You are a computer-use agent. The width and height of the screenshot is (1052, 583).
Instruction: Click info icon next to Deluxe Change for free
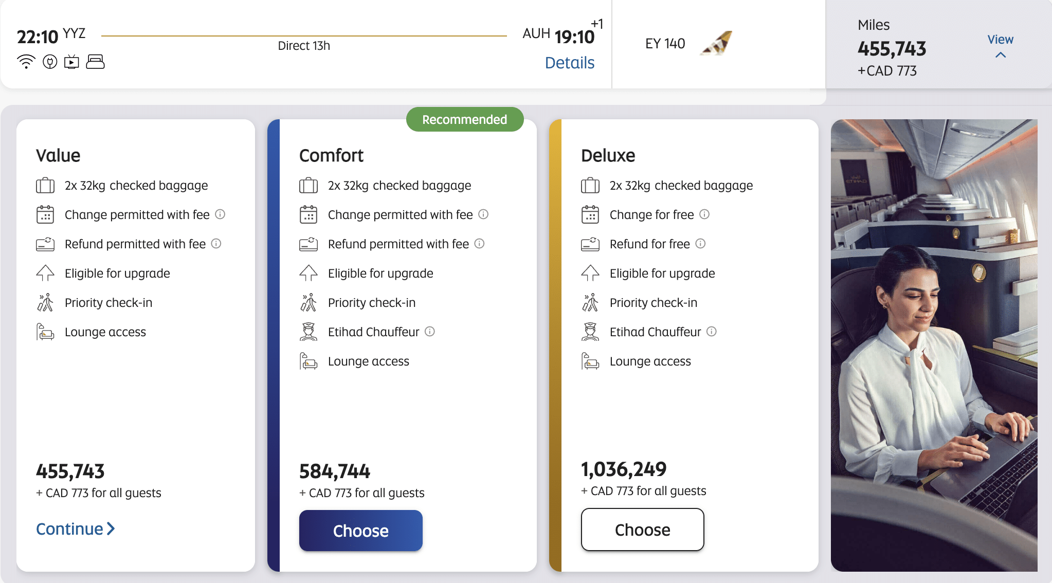[704, 214]
